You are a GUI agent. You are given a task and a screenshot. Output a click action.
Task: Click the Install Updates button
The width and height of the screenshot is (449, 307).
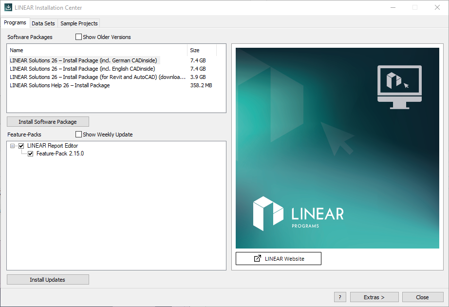(48, 280)
